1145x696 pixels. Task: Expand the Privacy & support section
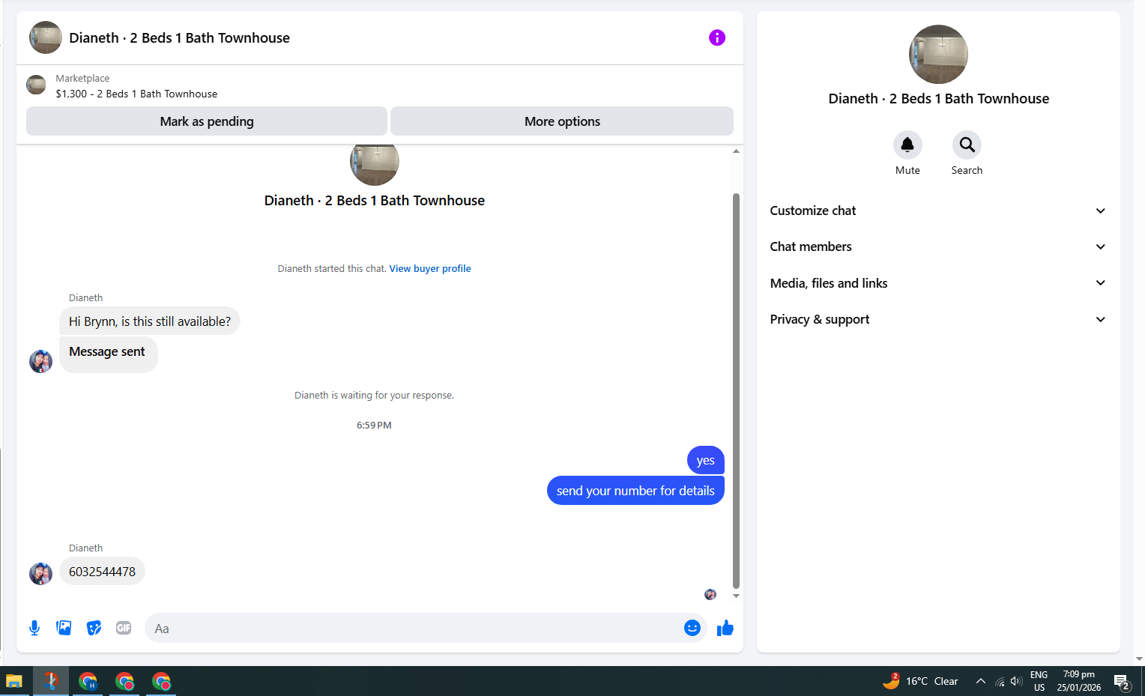(x=938, y=319)
